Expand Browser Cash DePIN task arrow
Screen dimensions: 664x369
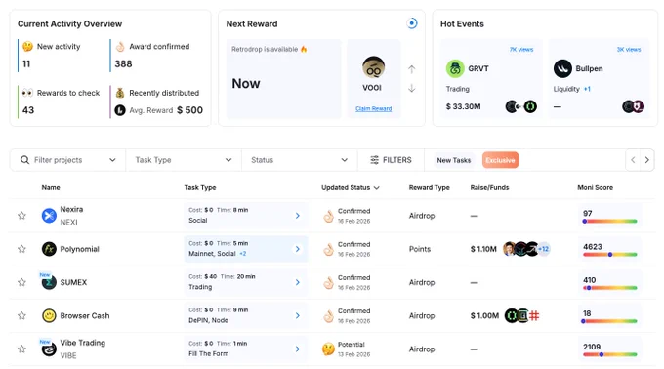point(298,315)
